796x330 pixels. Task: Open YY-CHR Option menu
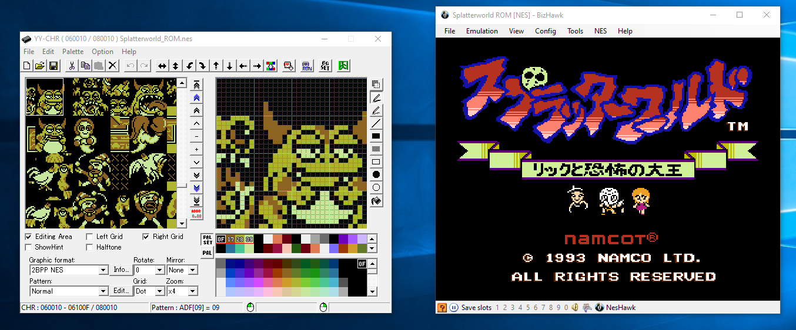point(102,52)
